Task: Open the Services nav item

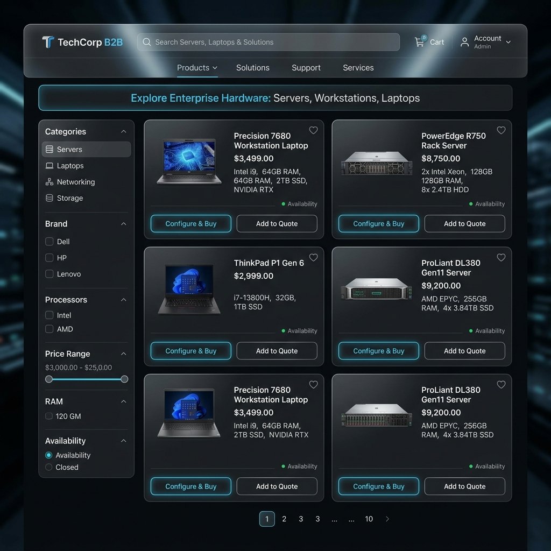Action: click(358, 67)
